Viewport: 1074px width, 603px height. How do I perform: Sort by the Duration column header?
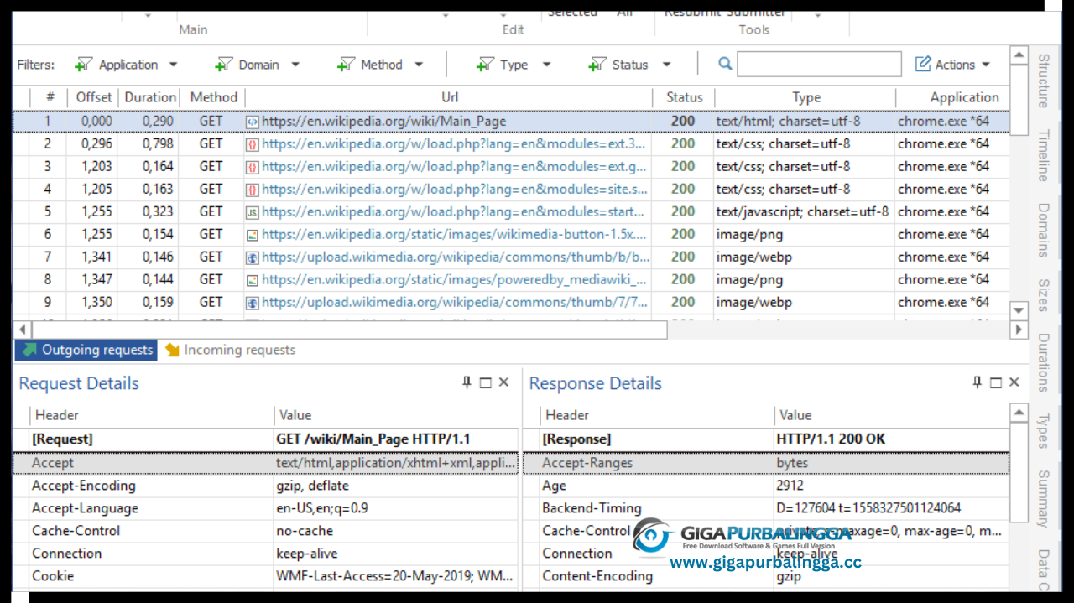tap(150, 97)
